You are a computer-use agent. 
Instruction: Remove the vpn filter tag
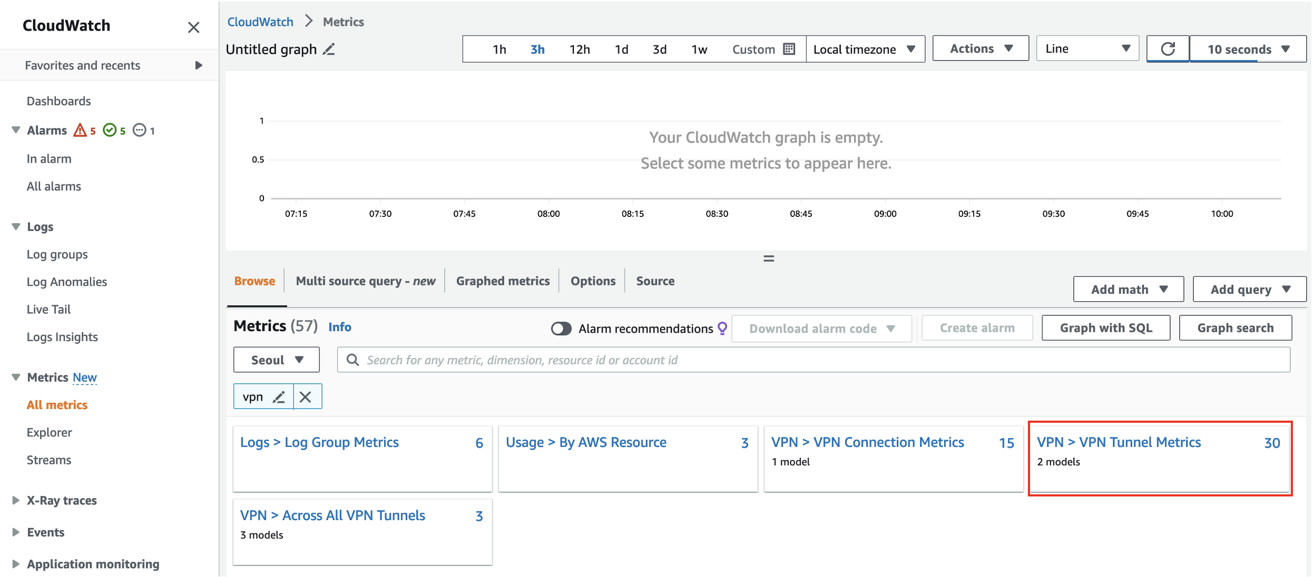[x=306, y=397]
